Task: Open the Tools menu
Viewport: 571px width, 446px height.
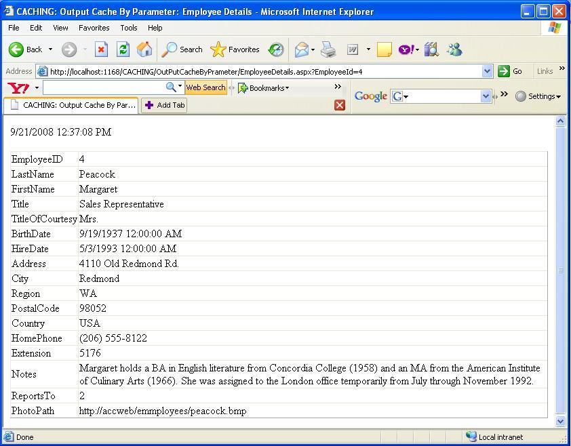Action: 129,28
